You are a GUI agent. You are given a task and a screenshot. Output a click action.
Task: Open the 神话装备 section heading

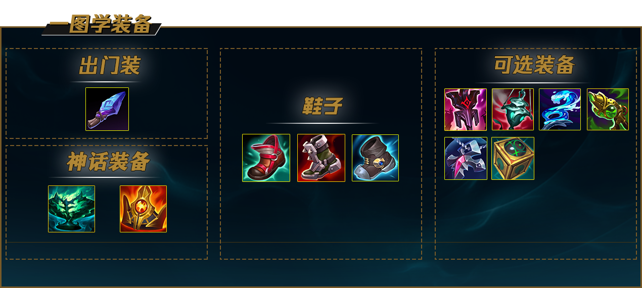point(108,162)
